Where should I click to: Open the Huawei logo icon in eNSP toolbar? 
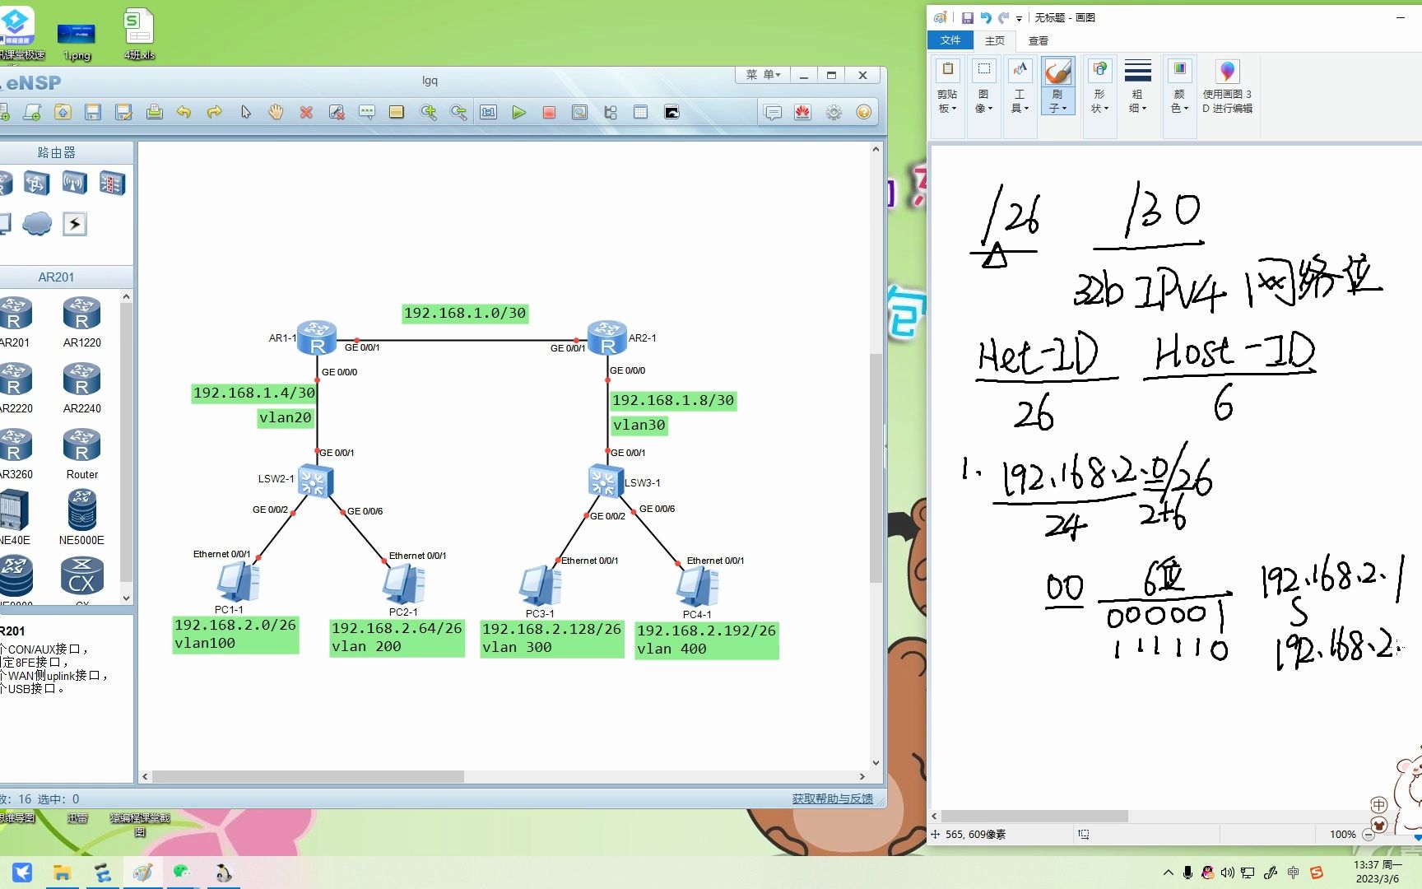pos(803,112)
